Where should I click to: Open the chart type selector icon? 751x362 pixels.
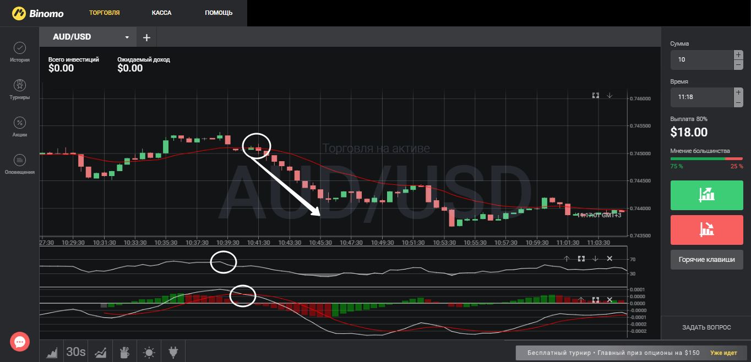point(51,352)
